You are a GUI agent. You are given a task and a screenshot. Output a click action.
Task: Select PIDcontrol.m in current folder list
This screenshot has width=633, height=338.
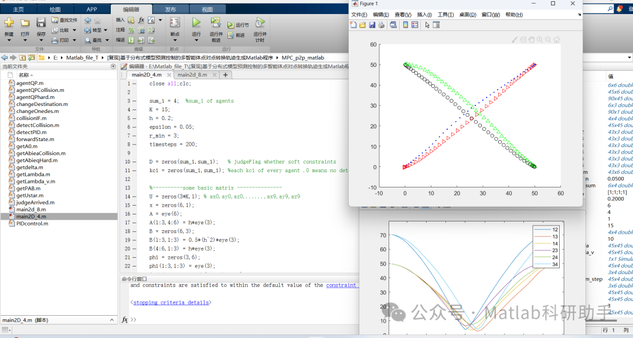point(32,223)
